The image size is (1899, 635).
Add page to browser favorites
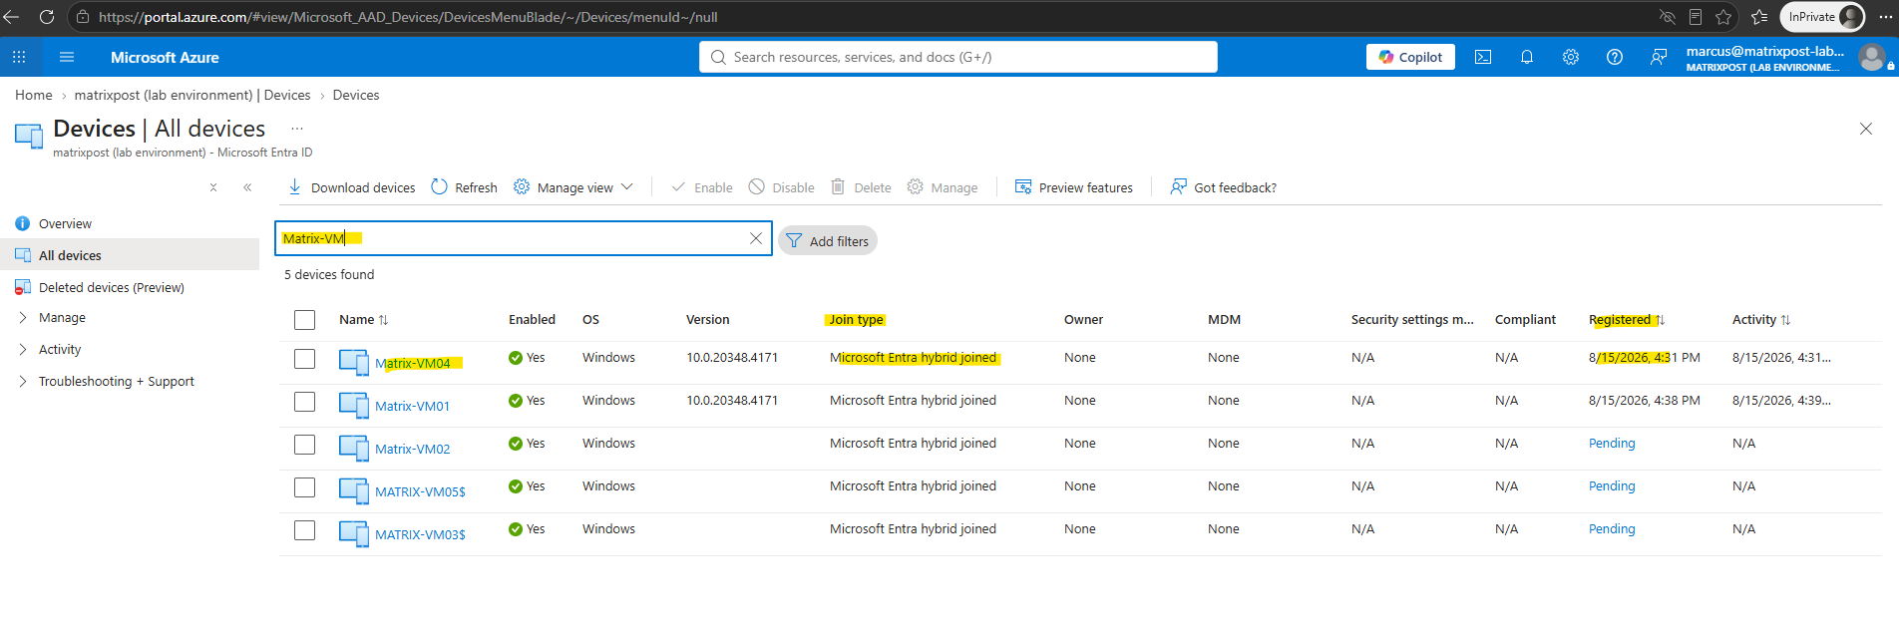click(x=1723, y=17)
